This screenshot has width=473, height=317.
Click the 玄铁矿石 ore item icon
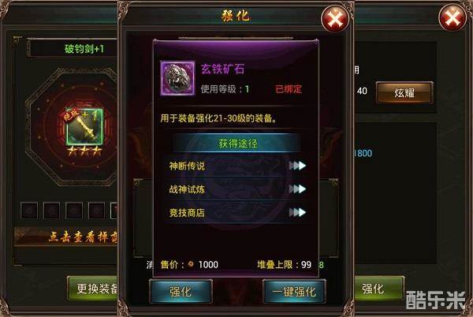tap(177, 78)
